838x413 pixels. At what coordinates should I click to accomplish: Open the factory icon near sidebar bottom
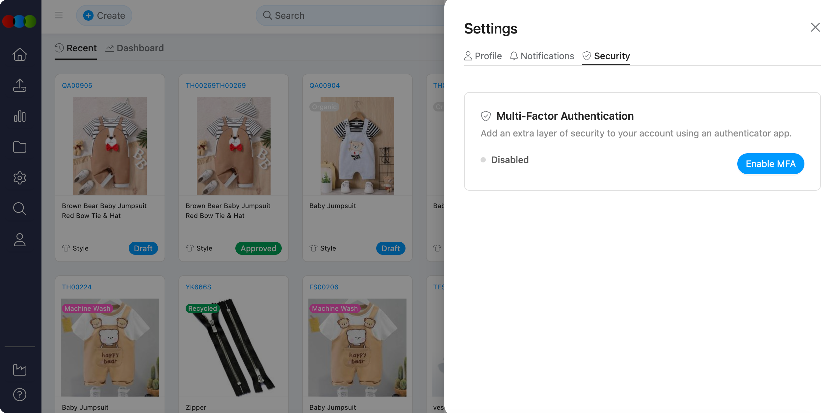(x=20, y=370)
